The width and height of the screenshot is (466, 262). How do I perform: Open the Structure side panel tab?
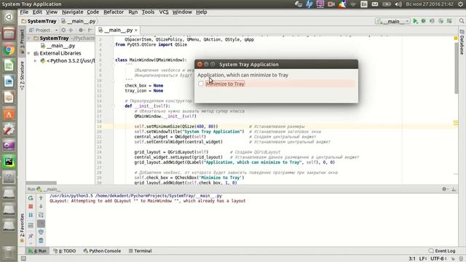click(x=22, y=76)
